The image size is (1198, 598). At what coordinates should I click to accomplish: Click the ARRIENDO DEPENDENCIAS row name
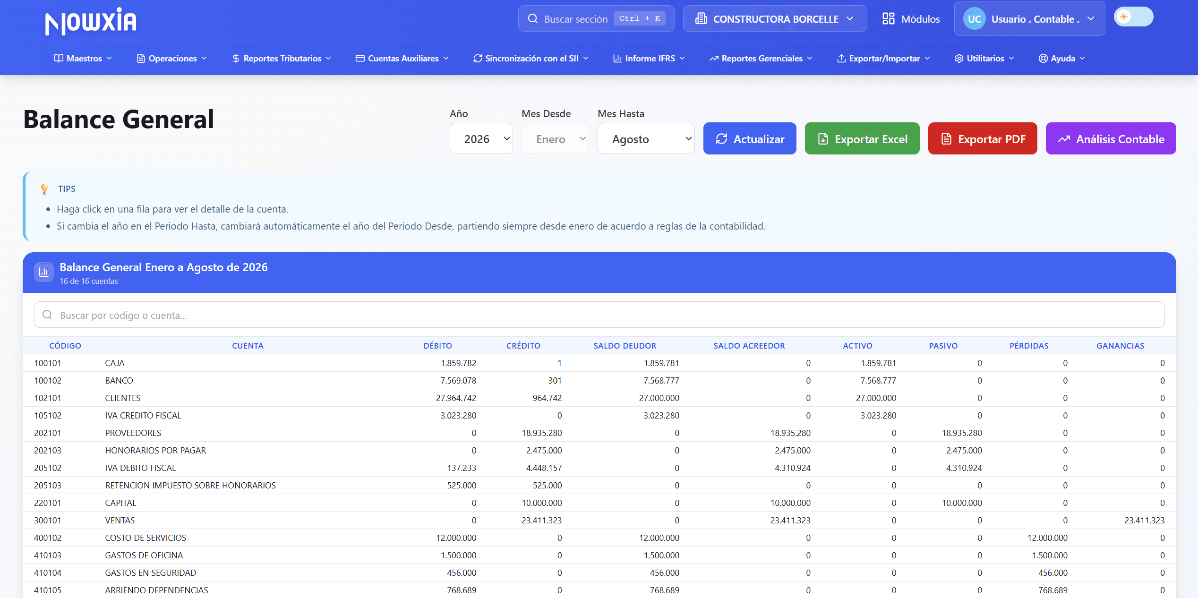click(x=156, y=590)
